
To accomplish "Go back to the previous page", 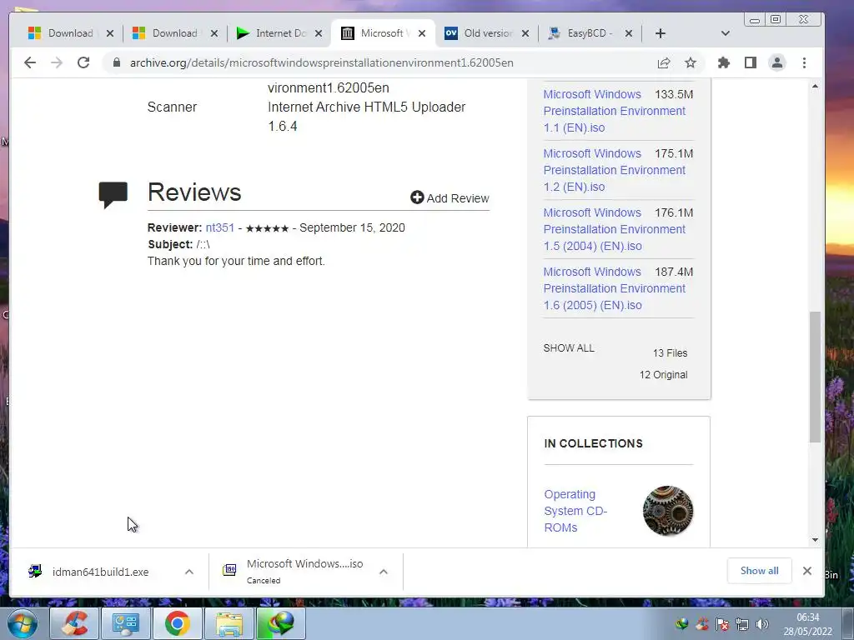I will (30, 62).
